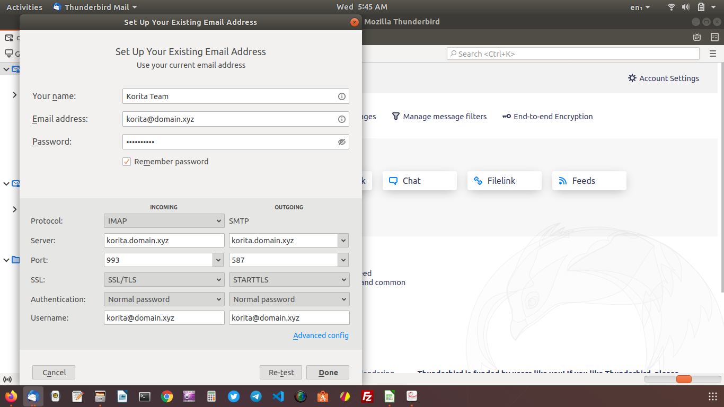
Task: Open the incoming Protocol dropdown
Action: (164, 220)
